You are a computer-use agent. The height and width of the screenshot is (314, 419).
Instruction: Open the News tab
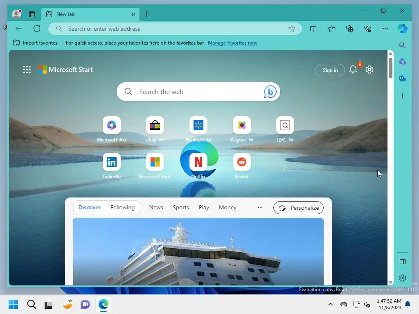[x=156, y=207]
